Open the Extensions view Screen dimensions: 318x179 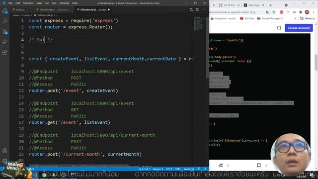tap(4, 52)
